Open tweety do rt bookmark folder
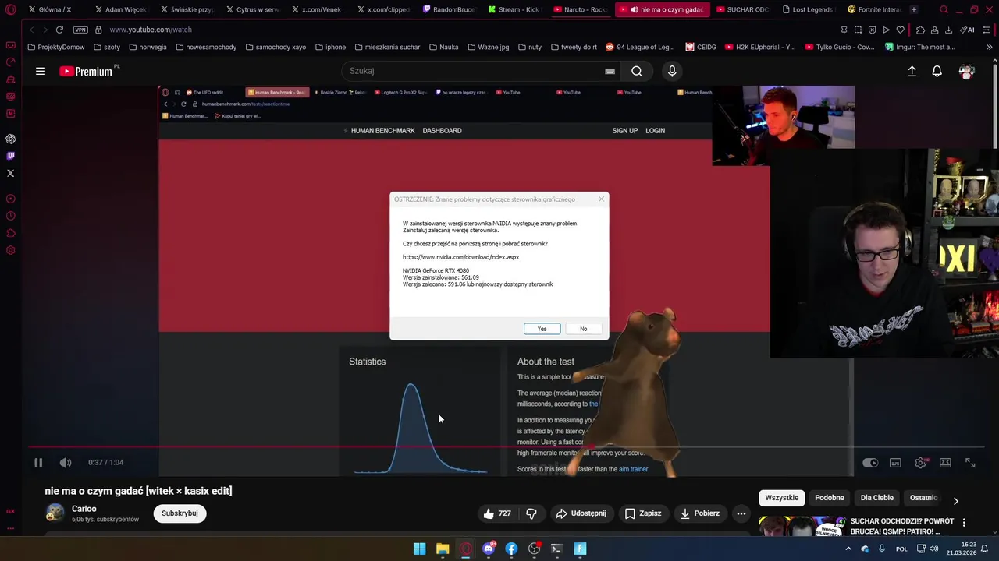999x561 pixels. tap(574, 47)
